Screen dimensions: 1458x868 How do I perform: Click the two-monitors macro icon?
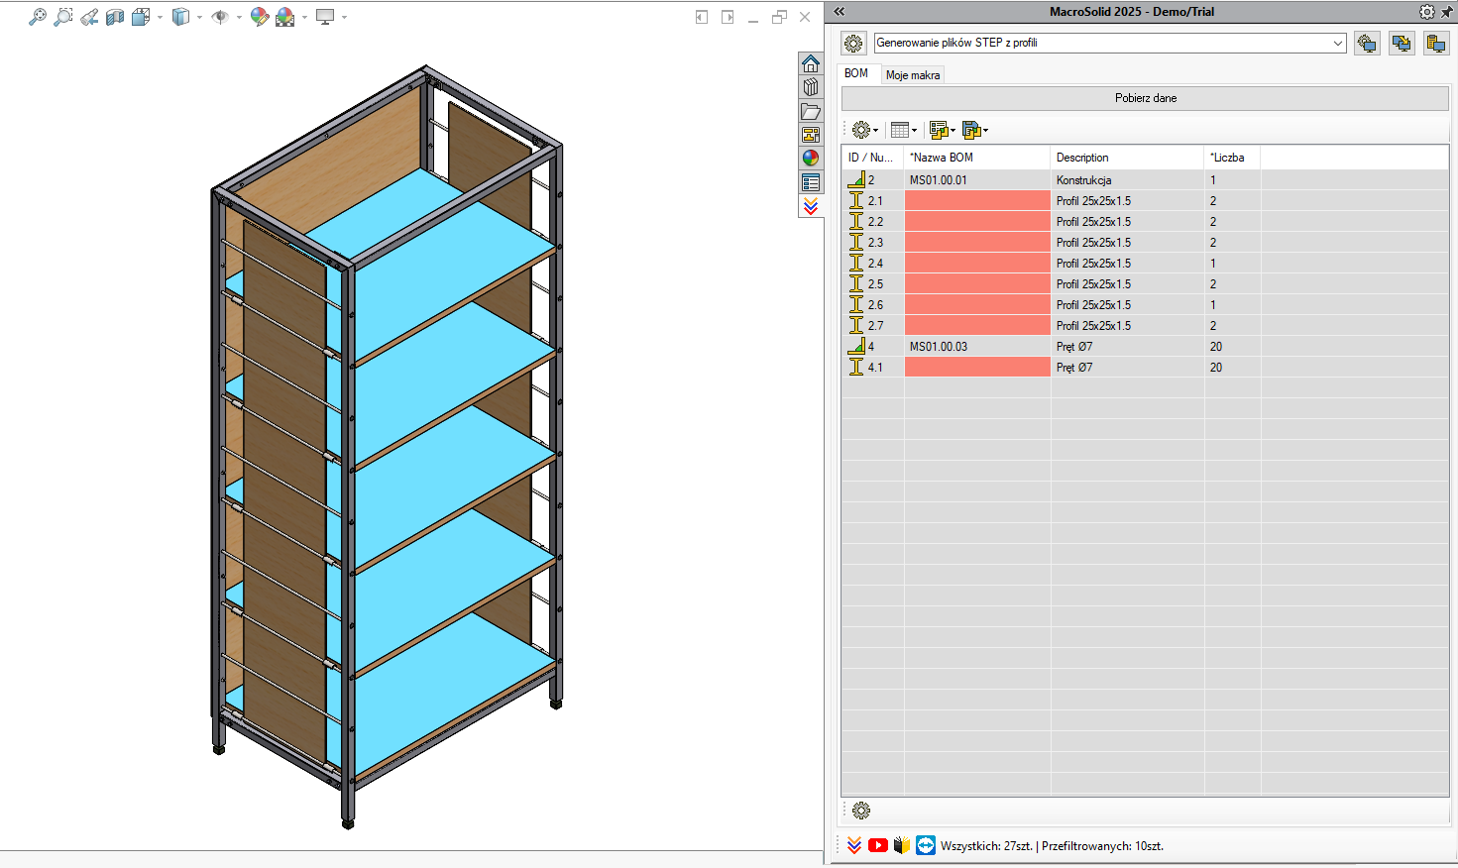point(1402,44)
